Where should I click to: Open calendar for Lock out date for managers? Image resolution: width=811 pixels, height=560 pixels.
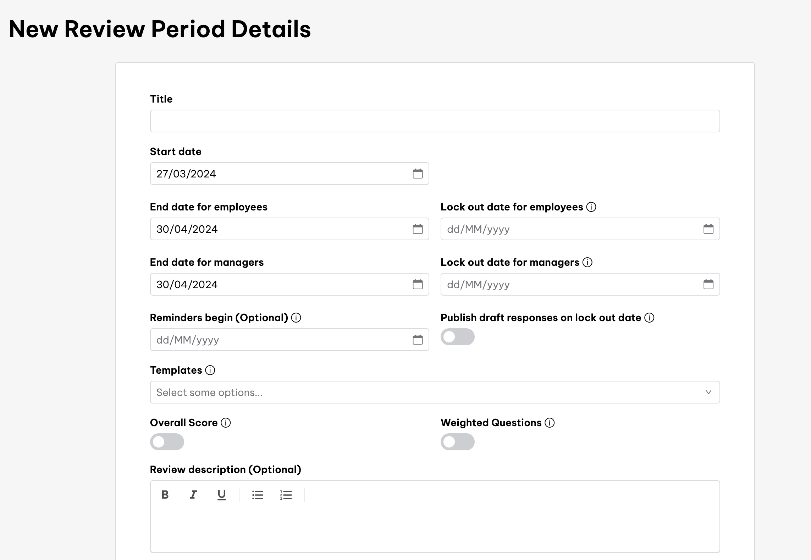point(708,284)
